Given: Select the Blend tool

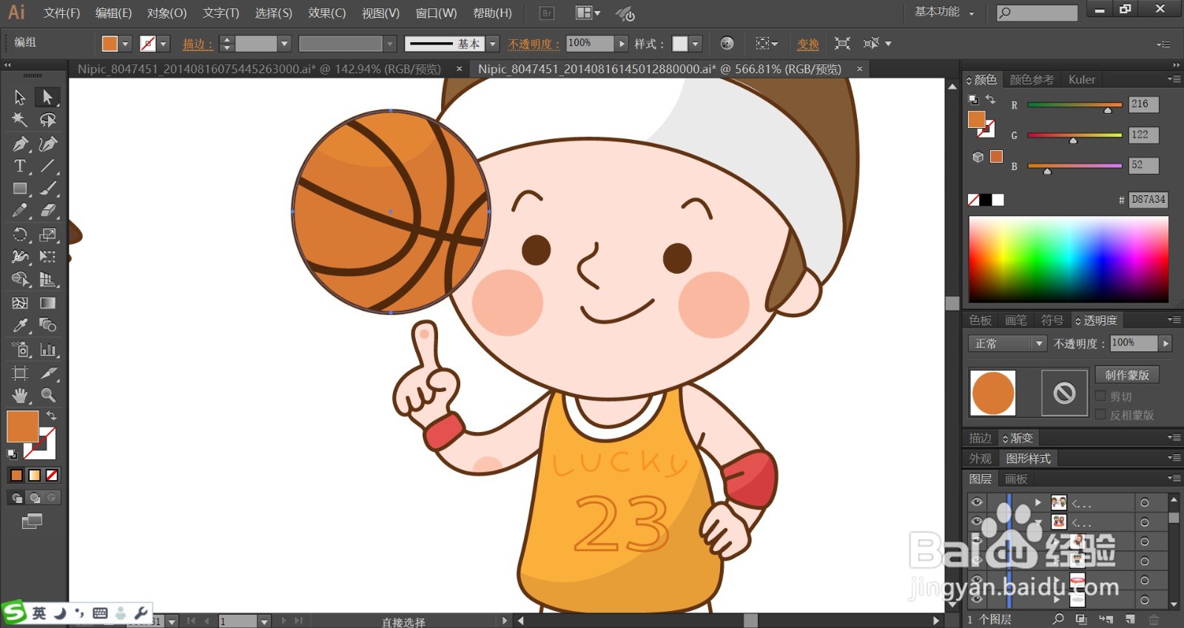Looking at the screenshot, I should click(x=47, y=325).
